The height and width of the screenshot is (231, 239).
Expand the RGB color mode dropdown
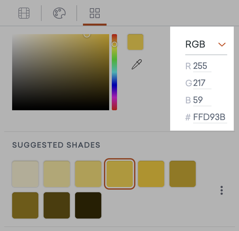tap(206, 44)
